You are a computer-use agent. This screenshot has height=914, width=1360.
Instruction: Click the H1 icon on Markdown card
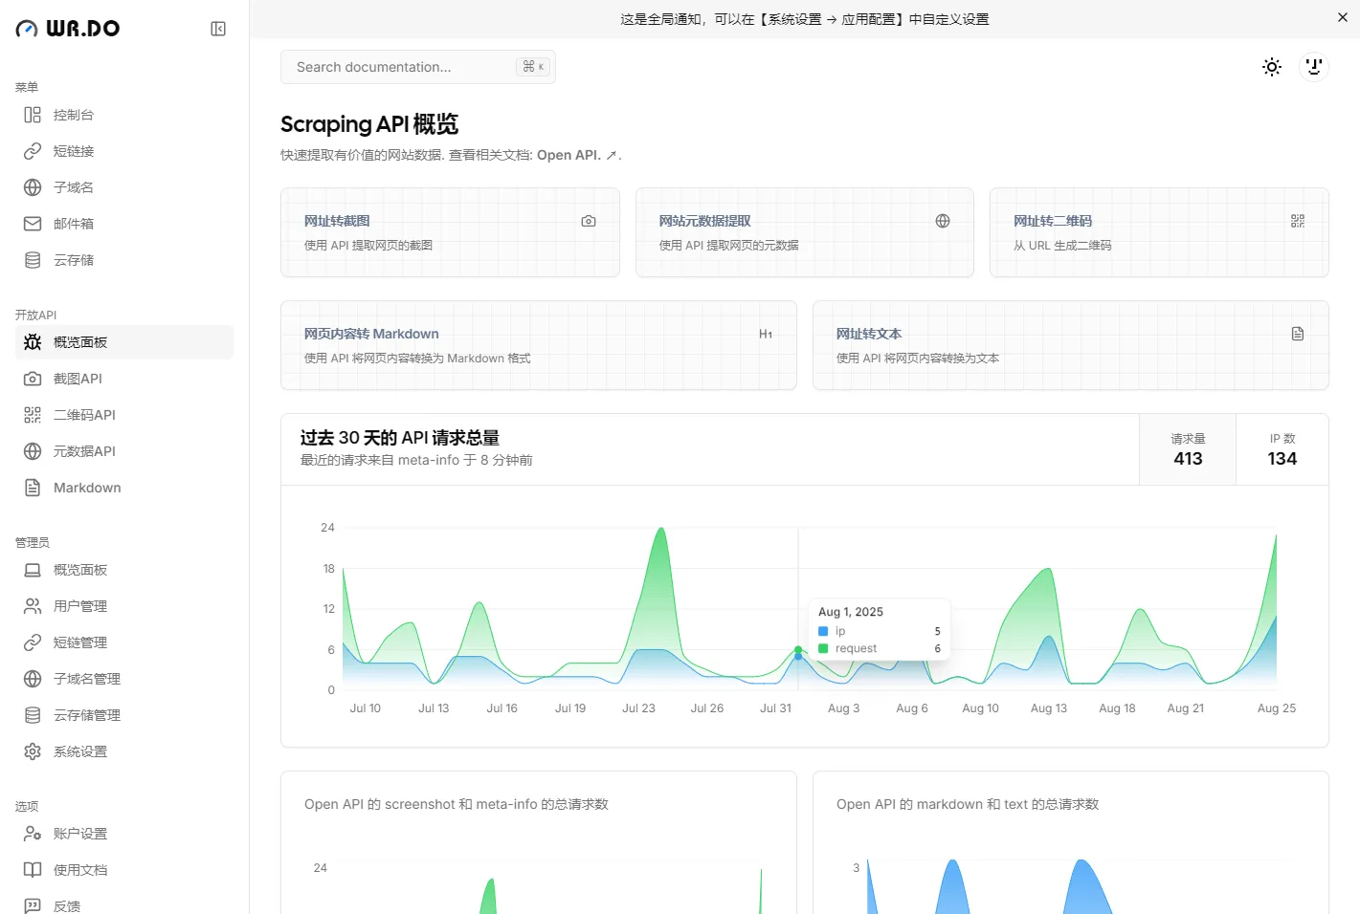coord(766,334)
